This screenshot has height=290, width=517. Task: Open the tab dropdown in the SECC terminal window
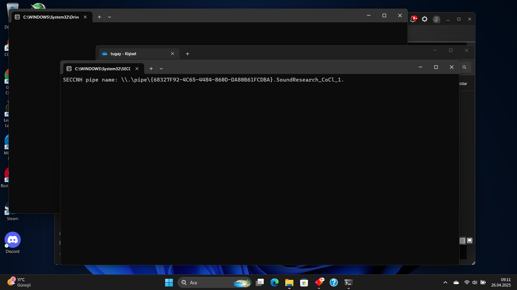(x=161, y=69)
